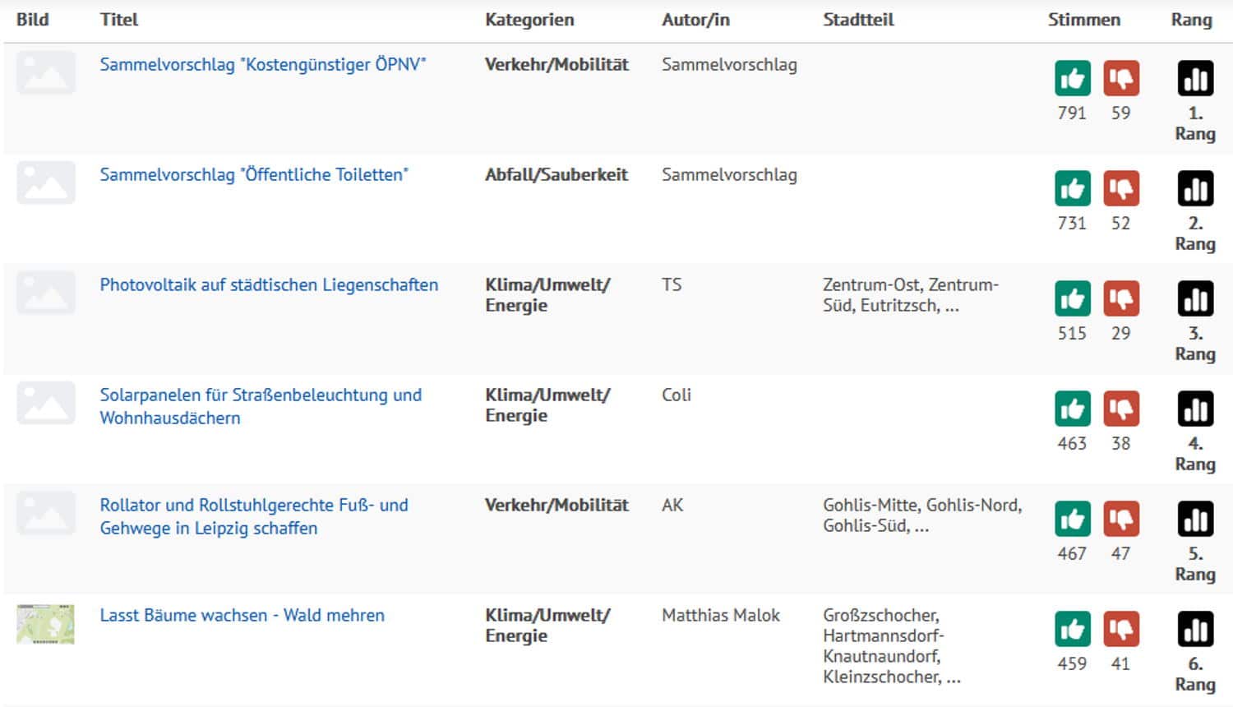Open "Photovoltaik auf städtischen Liegenschaften" link
1233x707 pixels.
(x=269, y=285)
